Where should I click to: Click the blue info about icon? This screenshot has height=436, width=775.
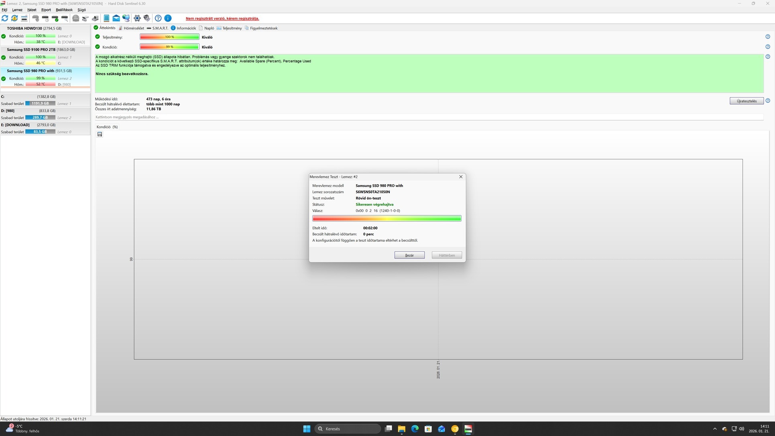168,18
